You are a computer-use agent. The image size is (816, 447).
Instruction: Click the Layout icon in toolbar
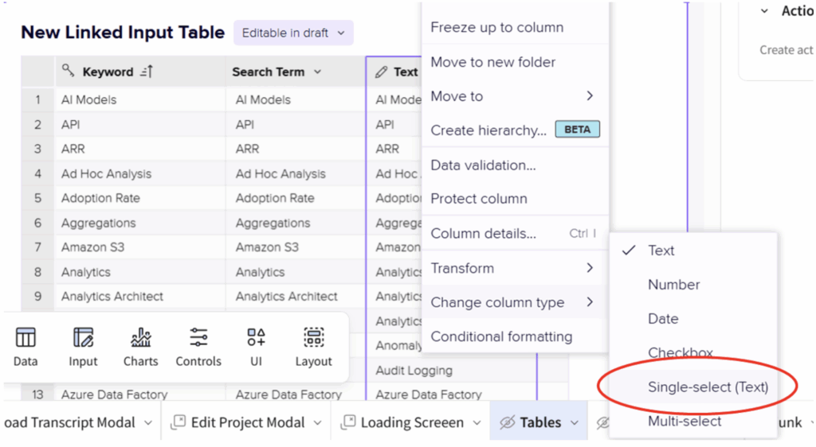313,338
